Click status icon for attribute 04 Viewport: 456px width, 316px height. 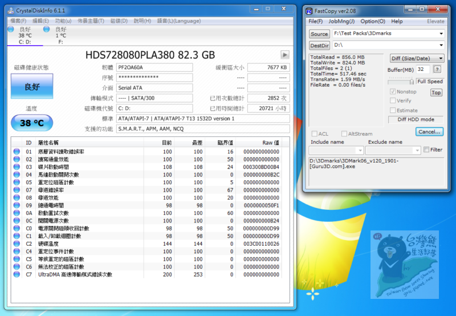click(17, 175)
